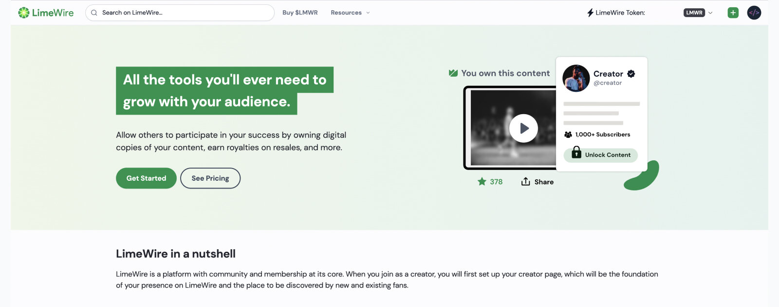
Task: Play the blurred video preview
Action: coord(523,128)
